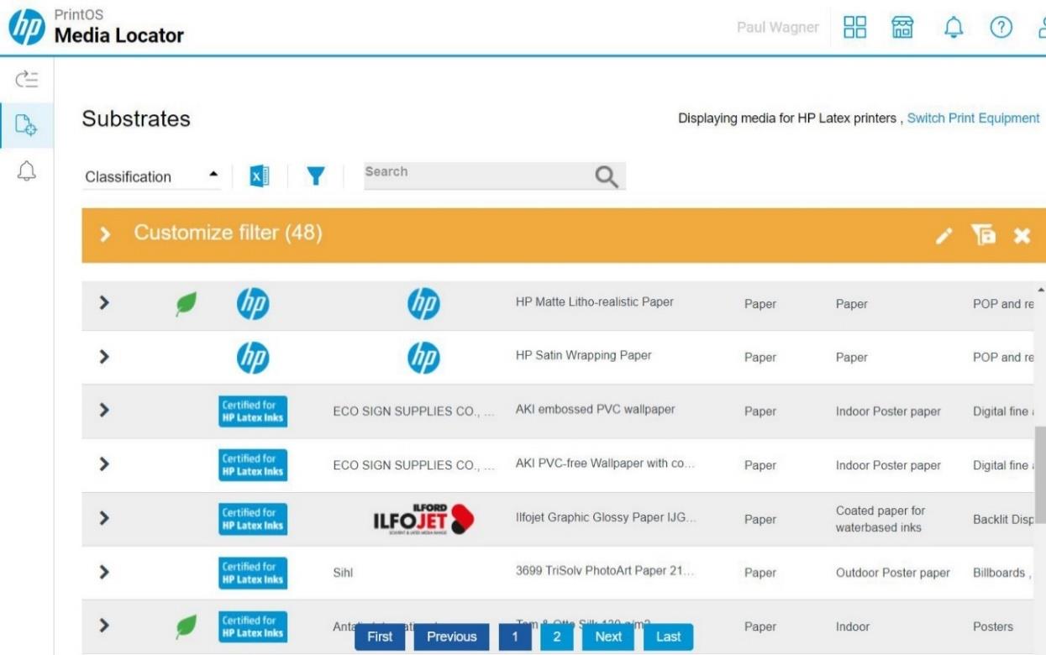Click the Certified for HP Latex Inks badge on Sihl row
The width and height of the screenshot is (1046, 655).
point(251,573)
